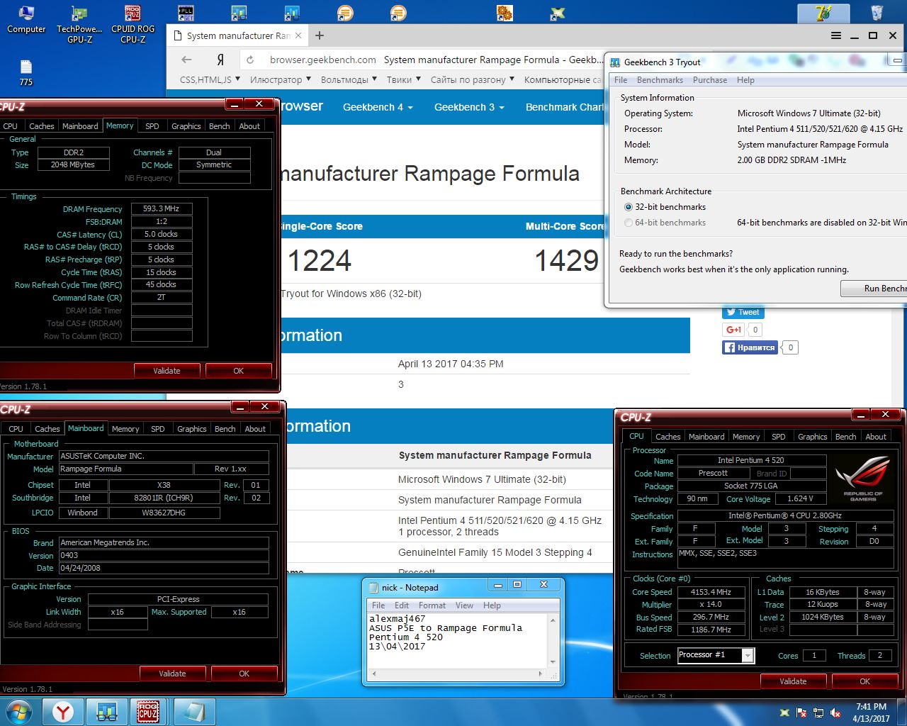Viewport: 907px width, 726px height.
Task: Expand Сайты по разгону bookmarks folder
Action: pyautogui.click(x=473, y=79)
